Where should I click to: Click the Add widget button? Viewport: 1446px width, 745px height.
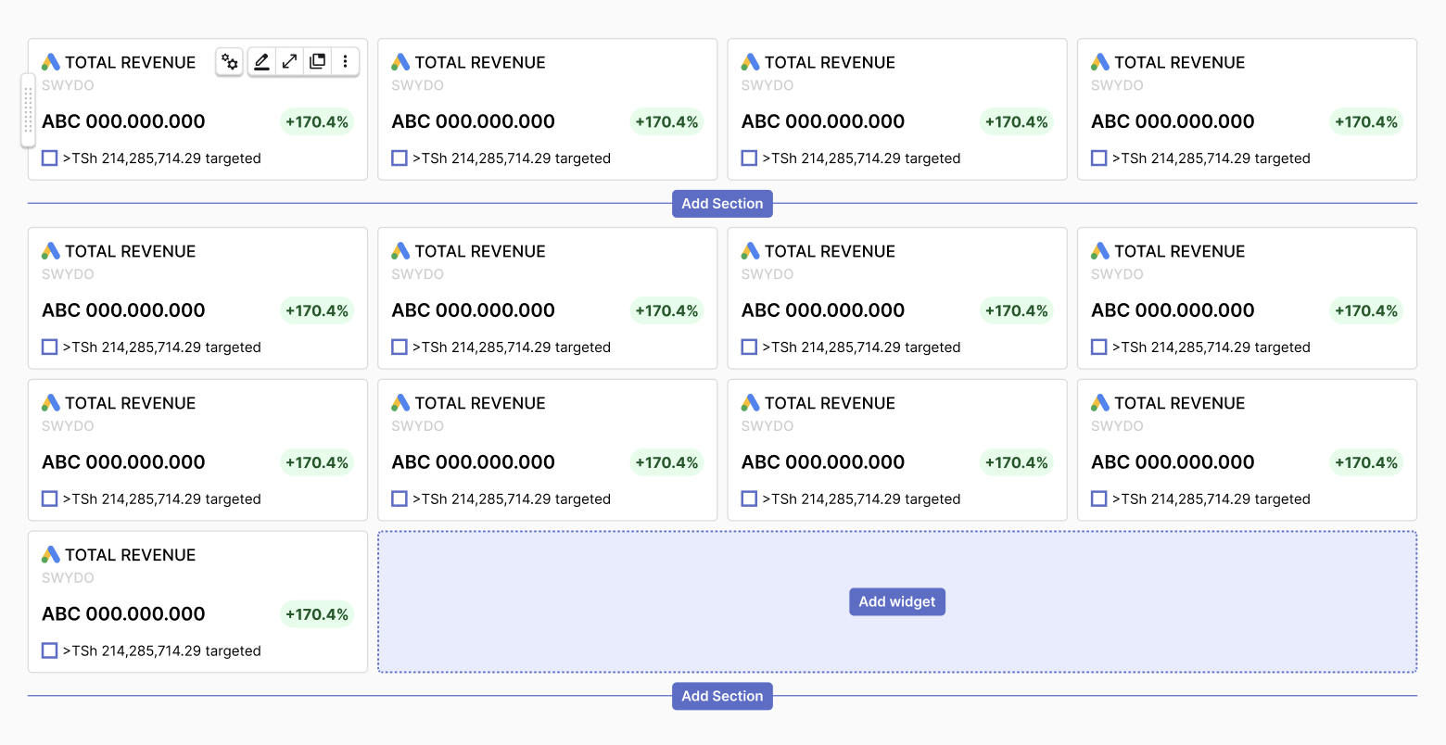click(x=897, y=601)
